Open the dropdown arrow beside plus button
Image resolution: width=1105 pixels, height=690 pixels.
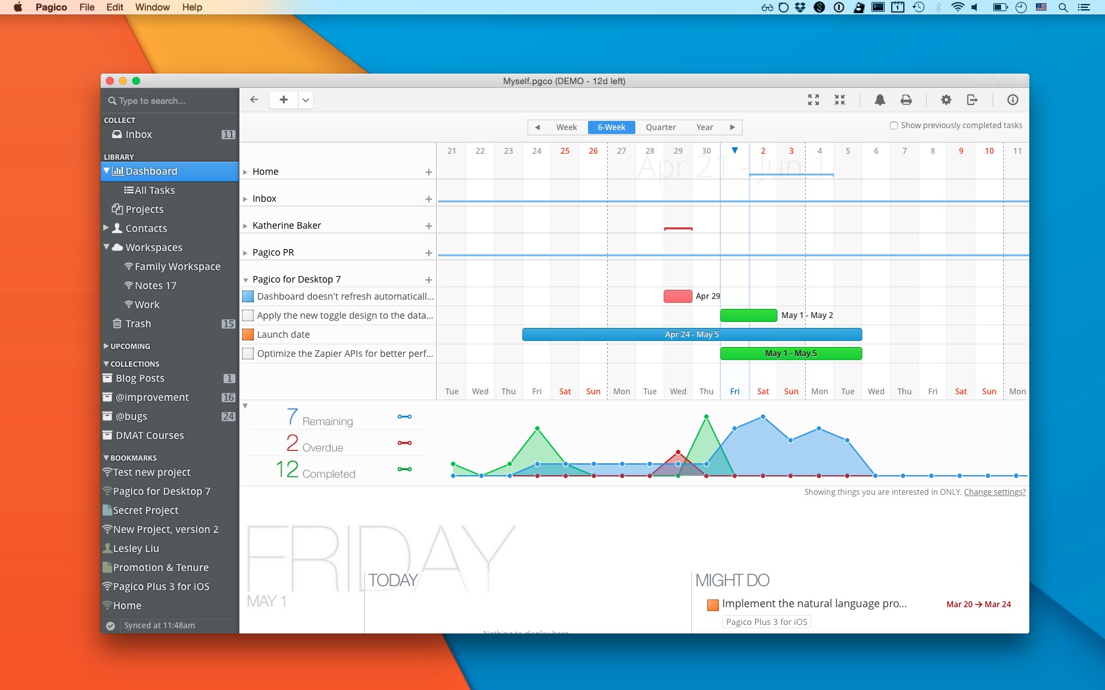(306, 101)
